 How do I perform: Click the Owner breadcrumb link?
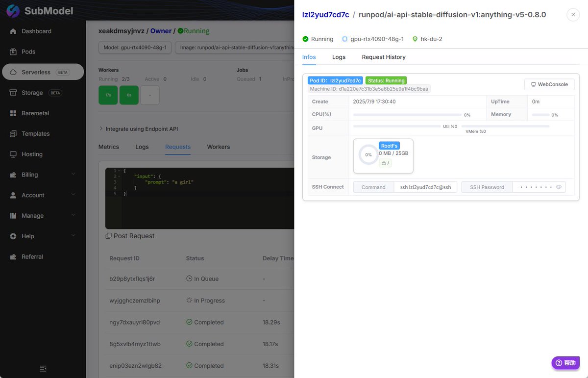coord(161,31)
